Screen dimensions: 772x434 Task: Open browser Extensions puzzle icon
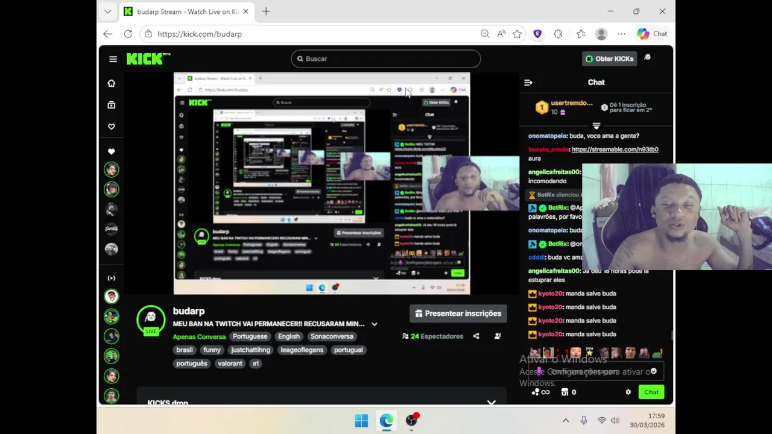point(558,34)
